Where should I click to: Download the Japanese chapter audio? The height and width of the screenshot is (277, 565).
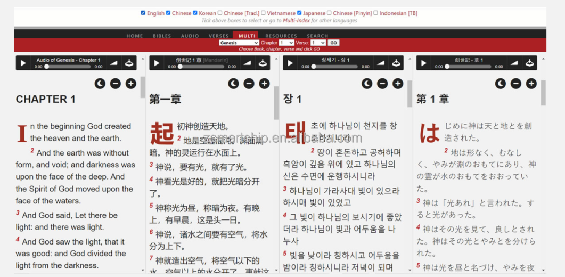point(530,63)
